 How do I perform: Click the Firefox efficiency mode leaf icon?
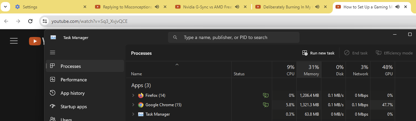tap(266, 95)
